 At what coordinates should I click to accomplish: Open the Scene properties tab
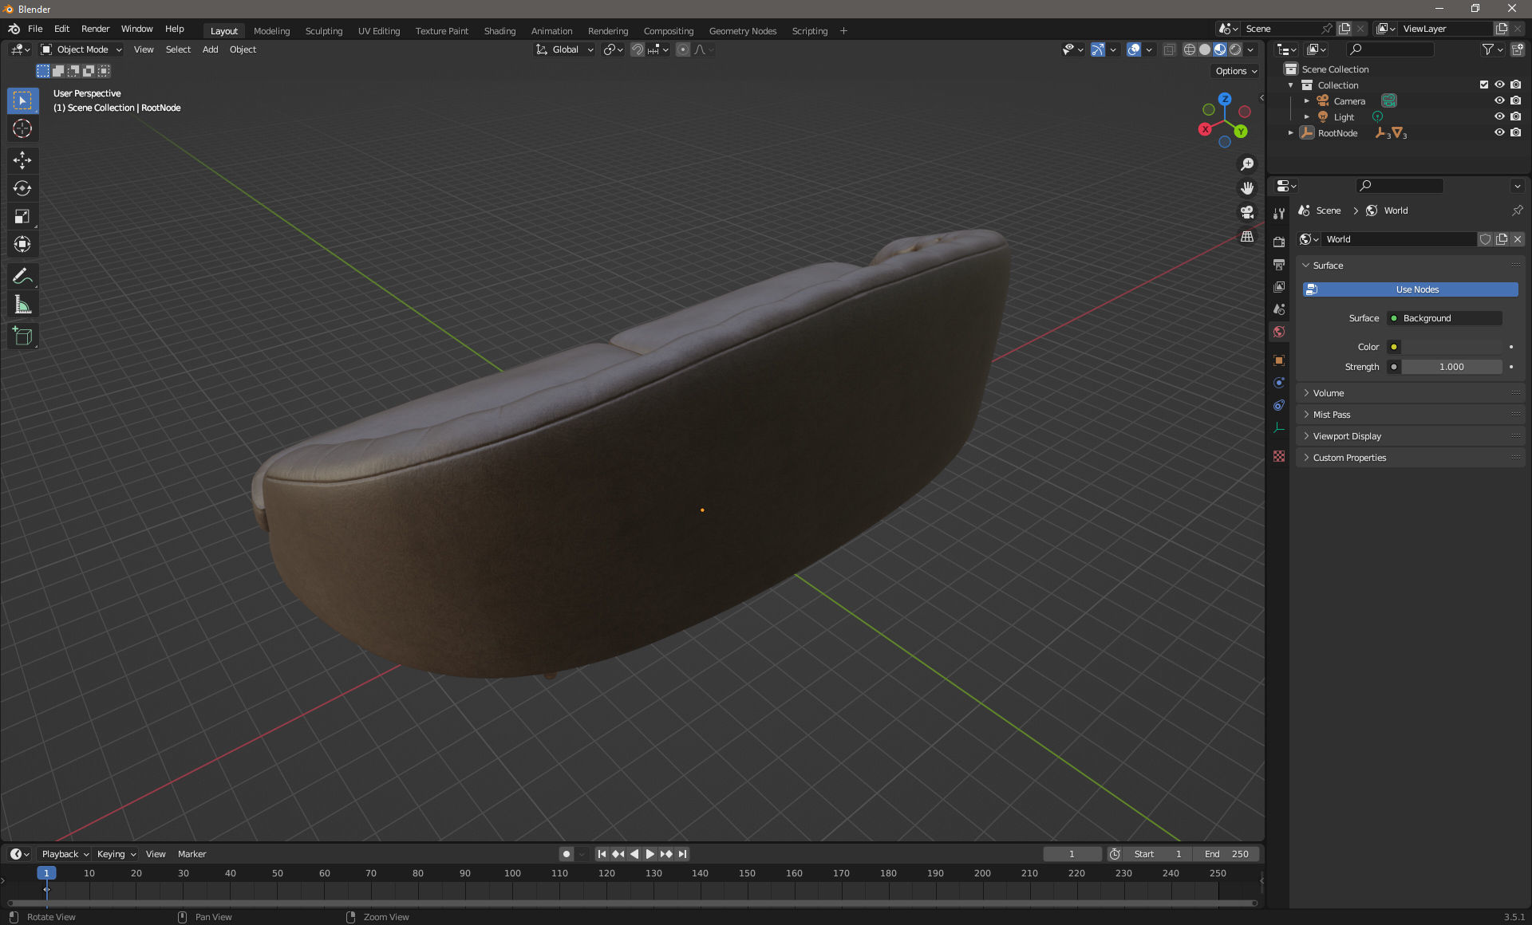(1279, 309)
